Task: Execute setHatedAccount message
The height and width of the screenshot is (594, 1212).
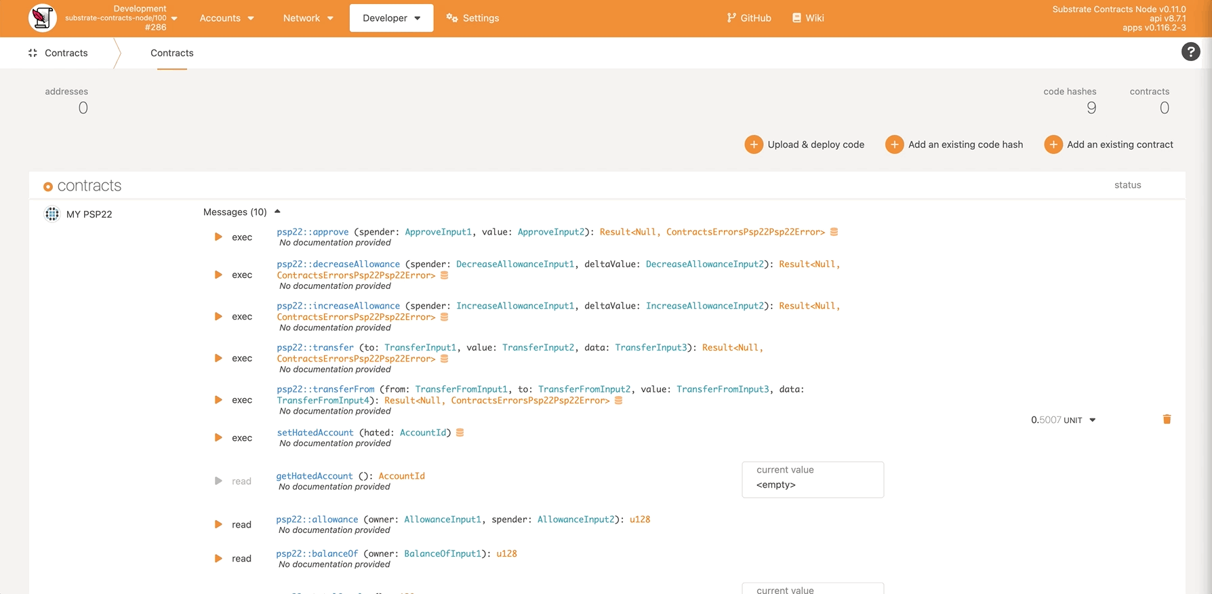Action: (x=218, y=437)
